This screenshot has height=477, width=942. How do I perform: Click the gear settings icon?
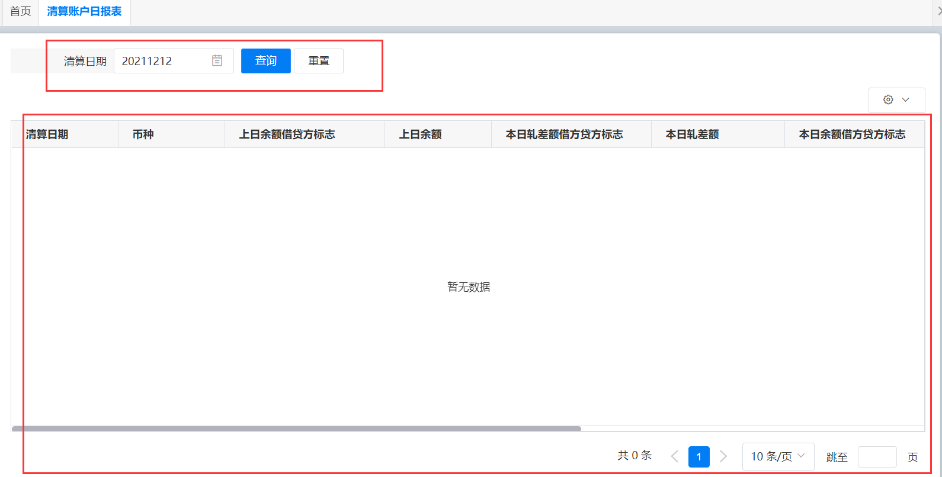click(888, 99)
